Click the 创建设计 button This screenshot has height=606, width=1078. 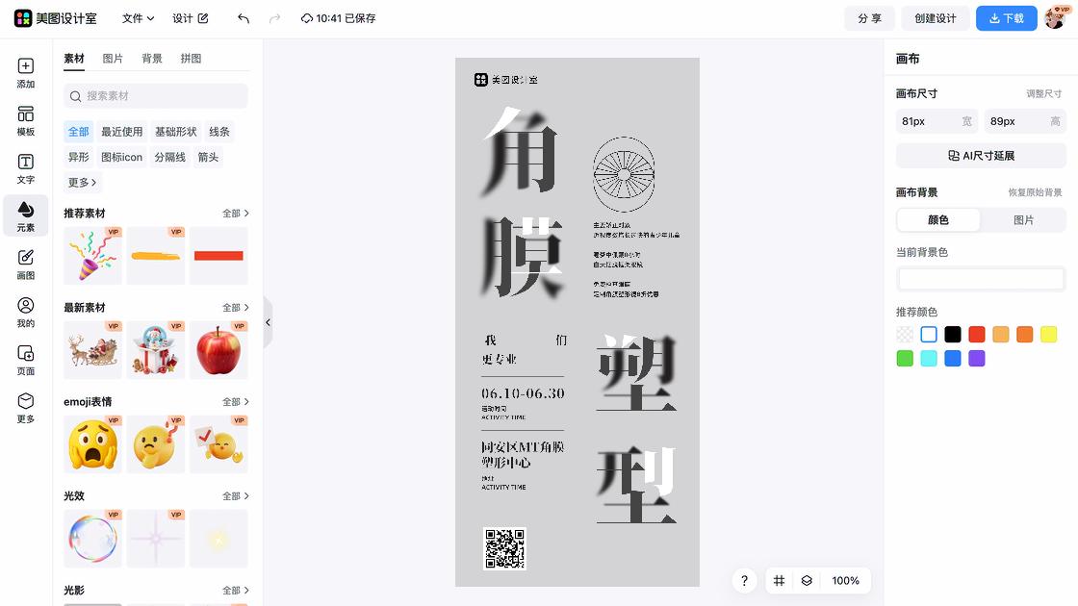click(x=936, y=18)
